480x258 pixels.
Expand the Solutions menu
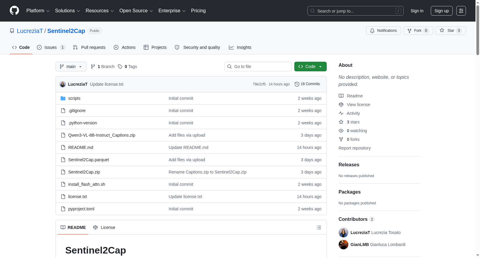(67, 11)
